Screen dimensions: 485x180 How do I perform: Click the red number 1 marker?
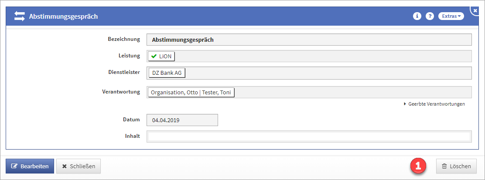coord(417,166)
